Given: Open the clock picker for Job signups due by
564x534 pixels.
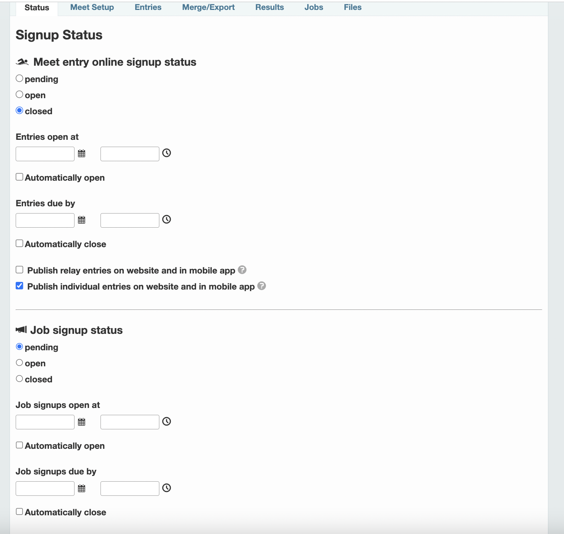Looking at the screenshot, I should (x=166, y=488).
